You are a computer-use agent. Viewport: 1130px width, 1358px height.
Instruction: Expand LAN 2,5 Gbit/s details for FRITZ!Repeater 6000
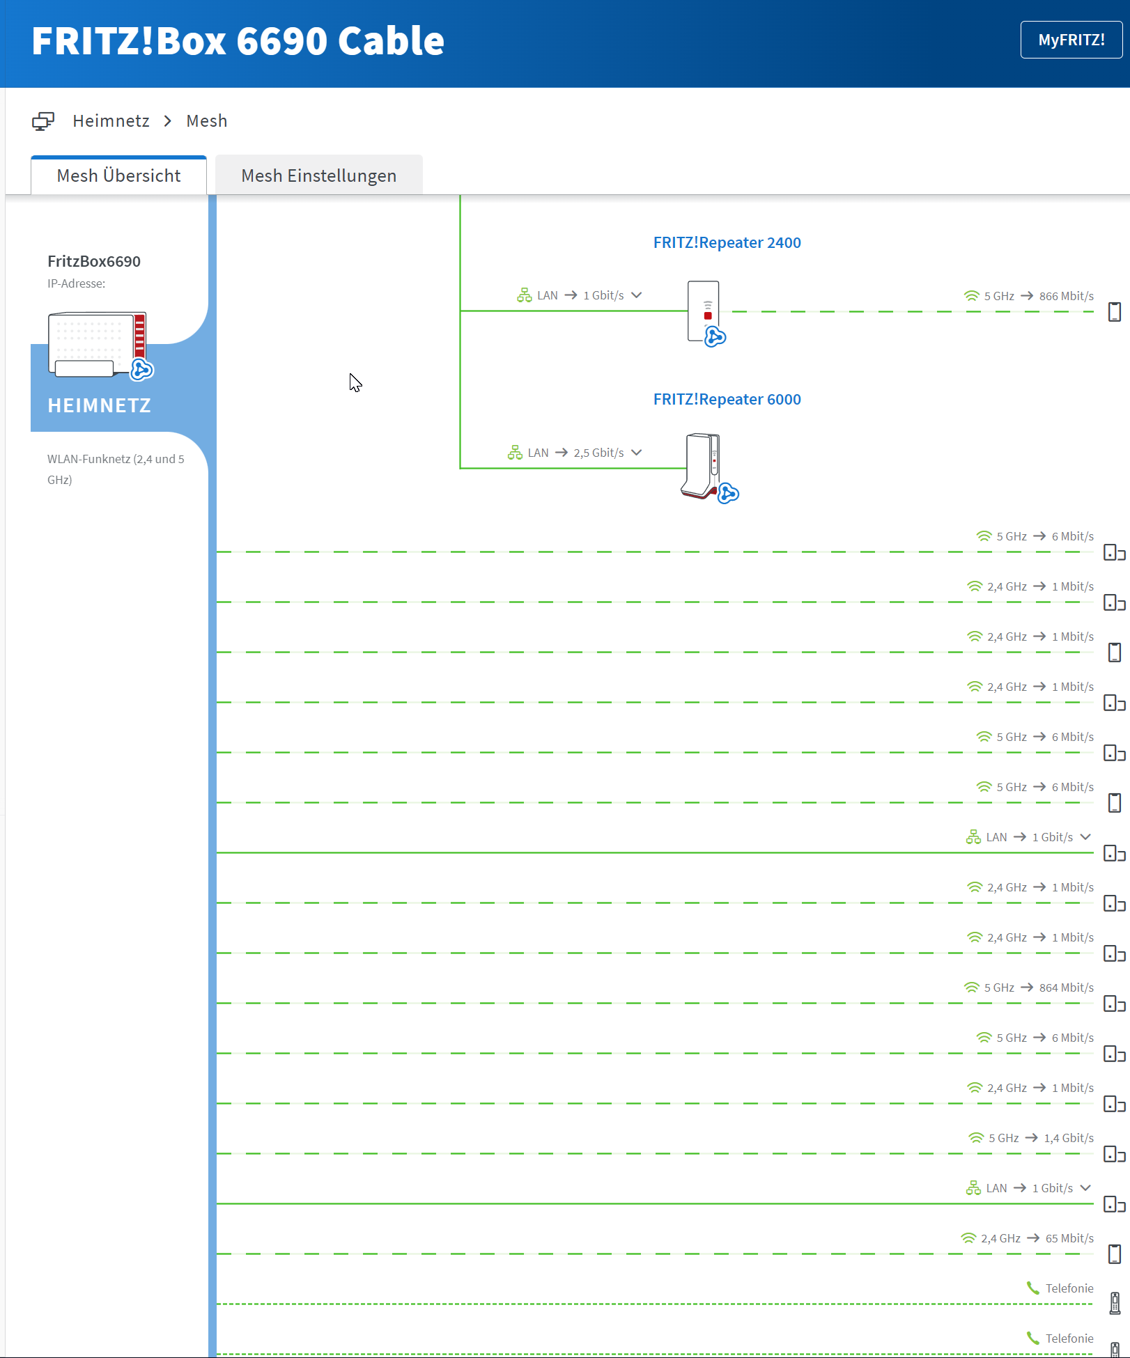[x=637, y=453]
